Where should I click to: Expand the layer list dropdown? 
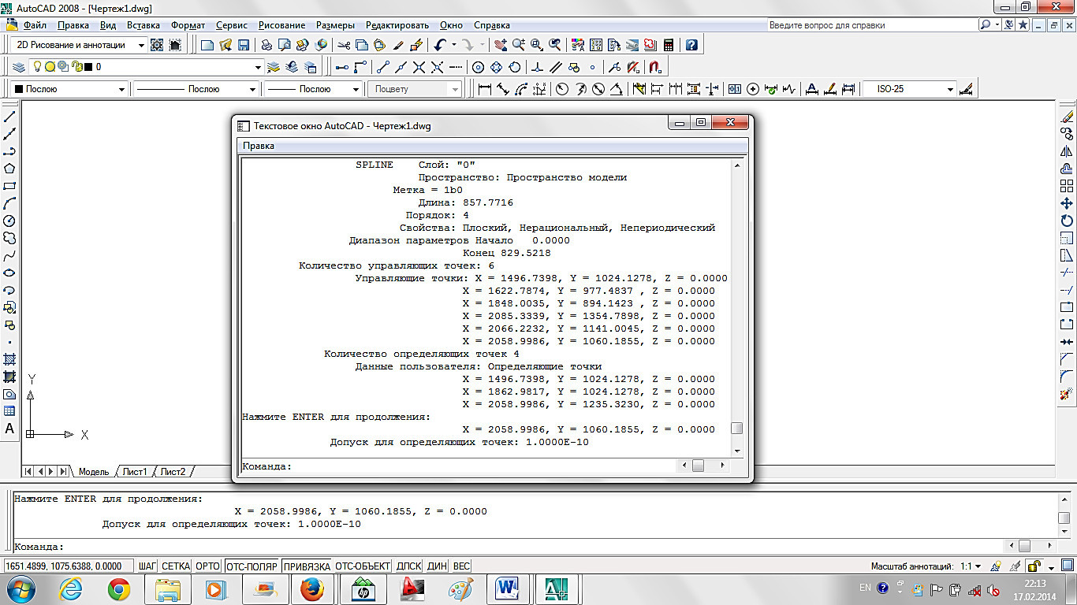(256, 67)
